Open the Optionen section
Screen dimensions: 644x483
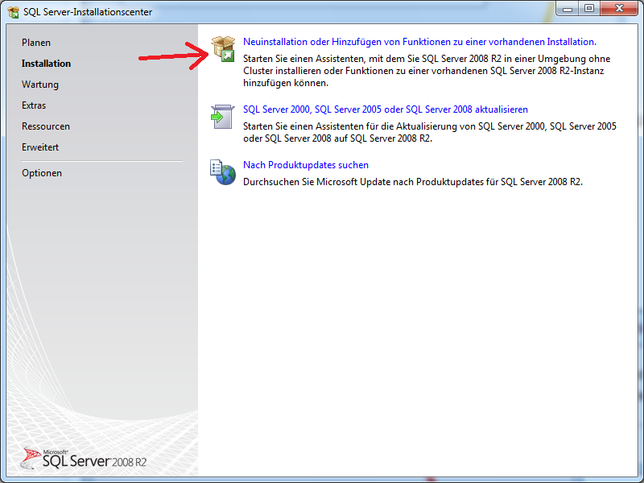point(42,173)
